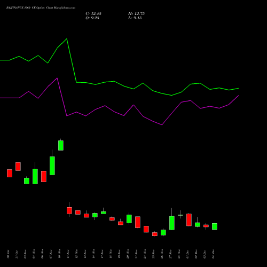Click the 04 Dec date label

pos(213,254)
